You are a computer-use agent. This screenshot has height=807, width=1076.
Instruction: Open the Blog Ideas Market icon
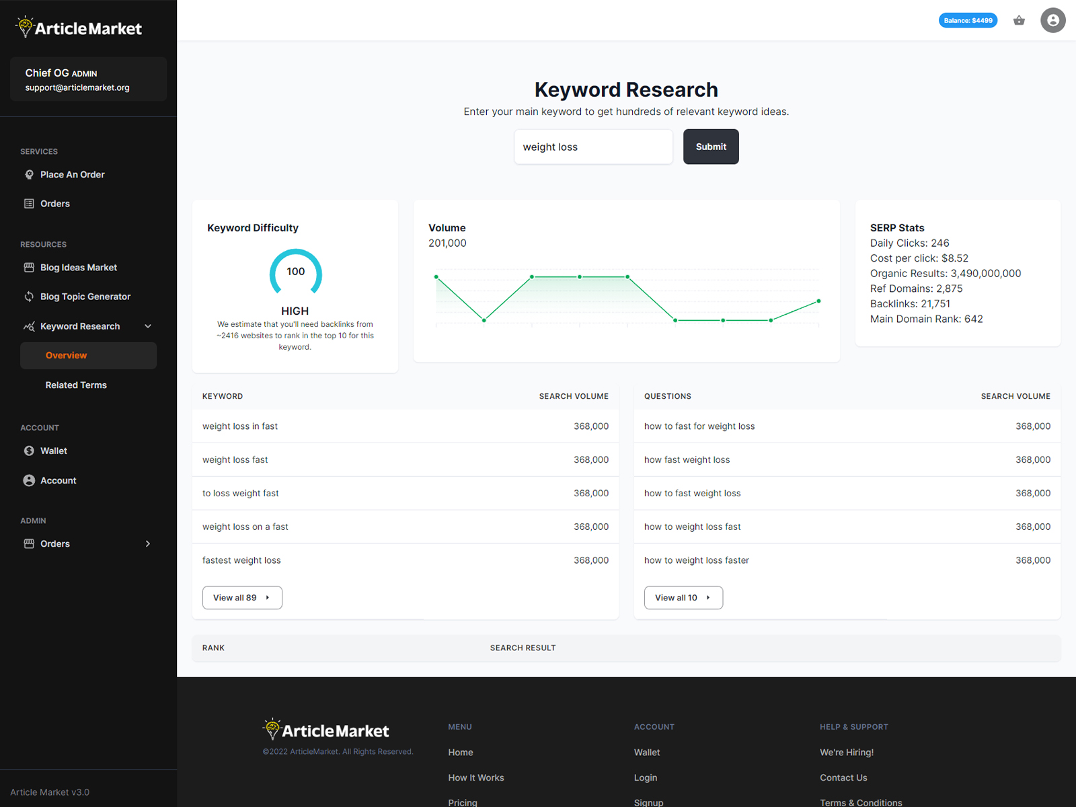click(x=29, y=267)
